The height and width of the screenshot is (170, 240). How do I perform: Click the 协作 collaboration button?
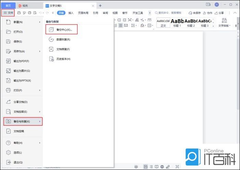[208, 13]
